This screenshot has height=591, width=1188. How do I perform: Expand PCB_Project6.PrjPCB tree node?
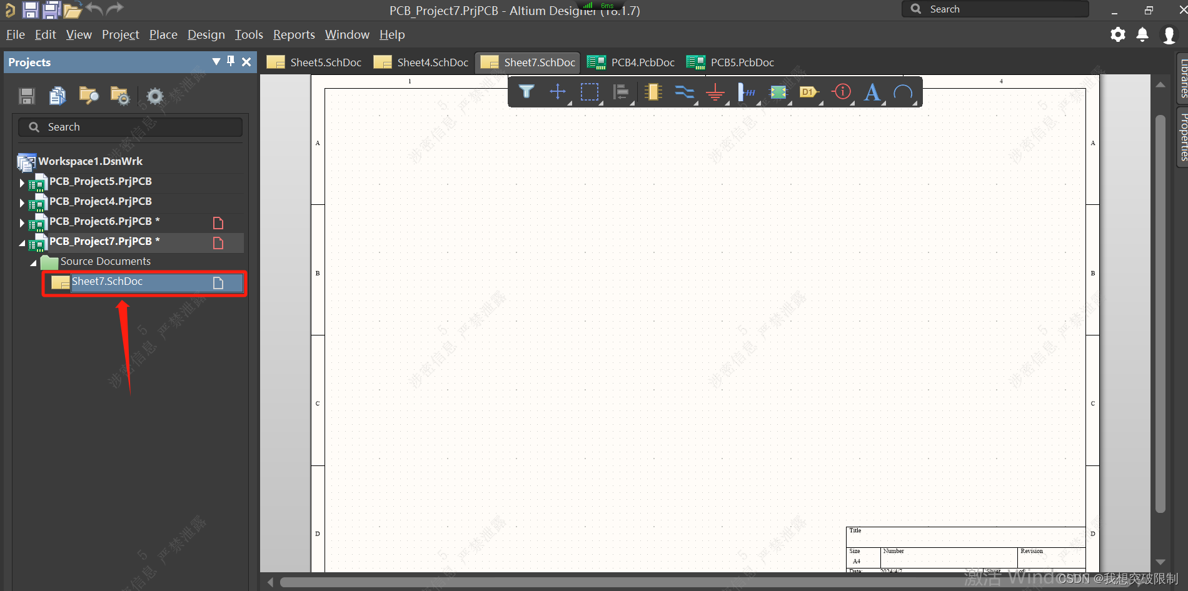[22, 223]
